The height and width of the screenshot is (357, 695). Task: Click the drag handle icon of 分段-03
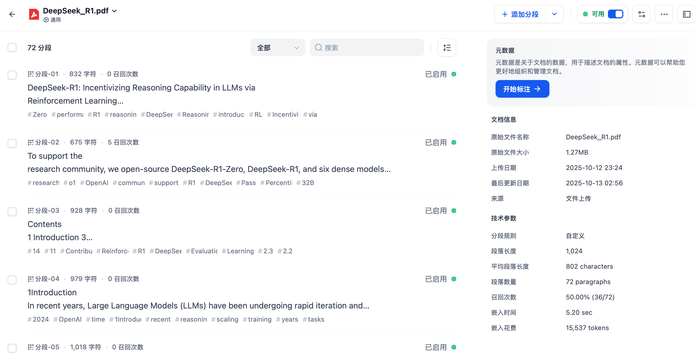pos(30,211)
